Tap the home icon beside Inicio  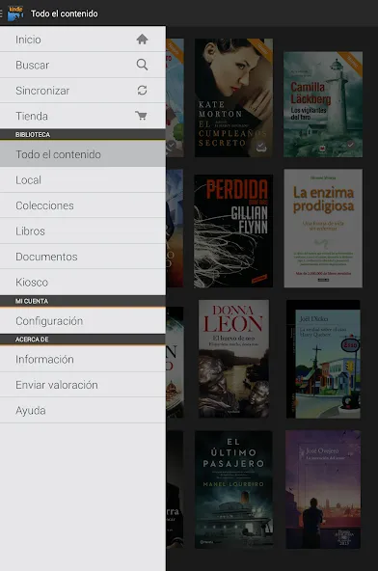tap(142, 39)
